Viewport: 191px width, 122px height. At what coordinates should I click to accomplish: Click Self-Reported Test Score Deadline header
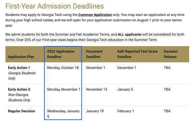(137, 54)
